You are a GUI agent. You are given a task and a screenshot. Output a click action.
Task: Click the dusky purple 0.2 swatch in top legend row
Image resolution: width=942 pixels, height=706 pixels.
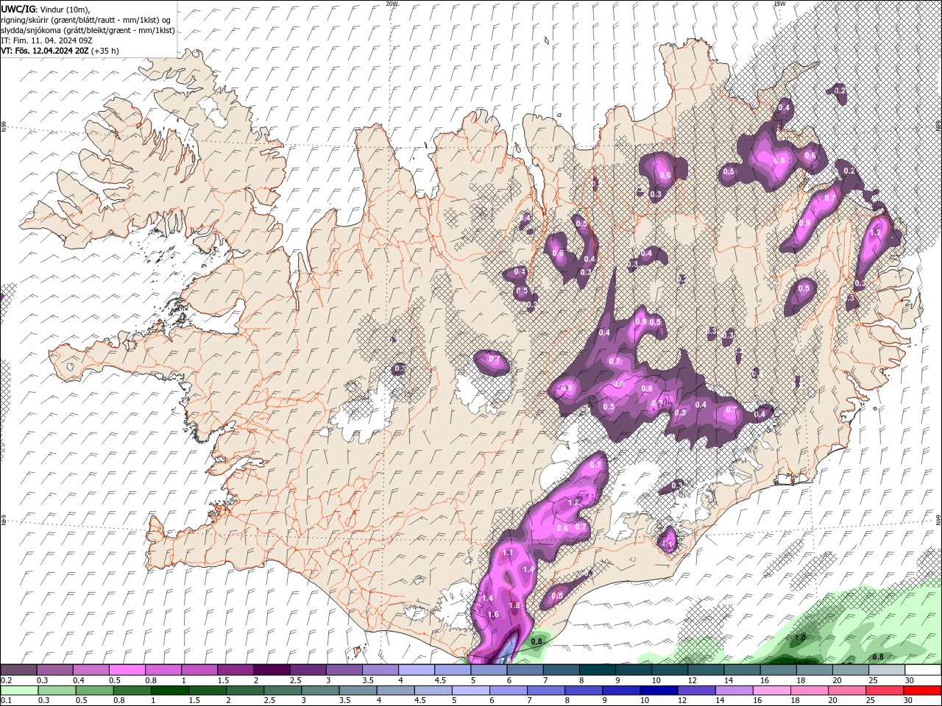click(18, 669)
